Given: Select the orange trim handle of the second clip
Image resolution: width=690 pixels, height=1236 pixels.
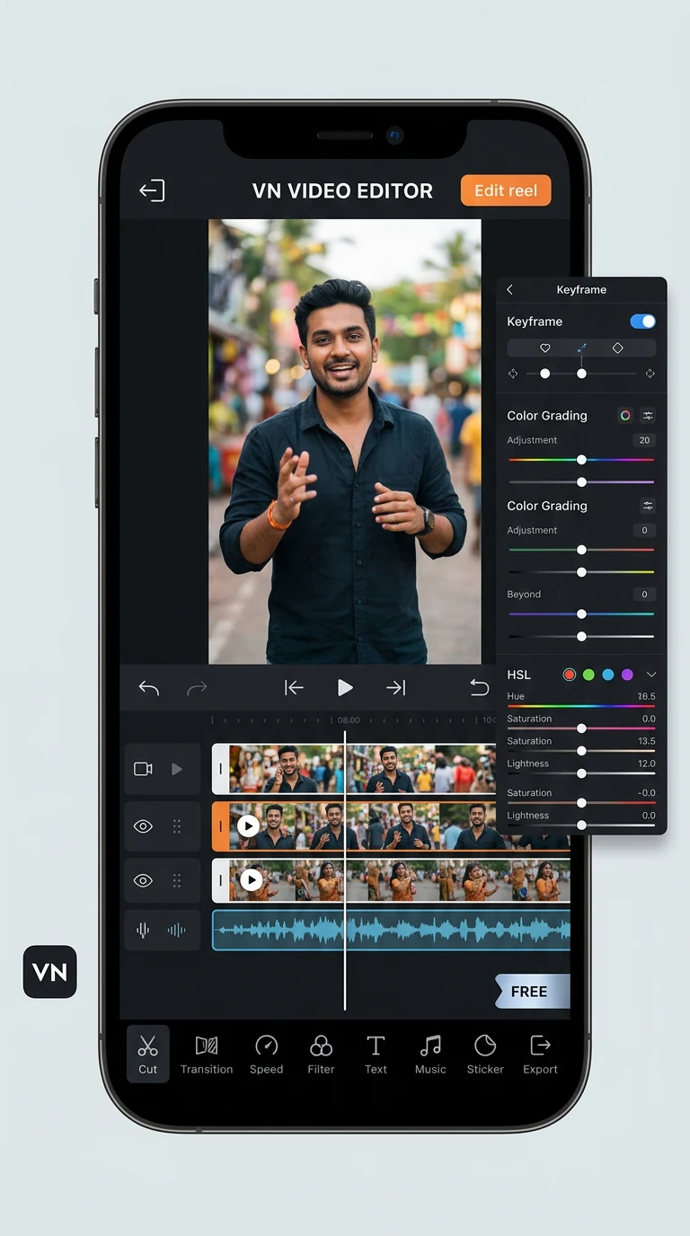Looking at the screenshot, I should point(220,826).
